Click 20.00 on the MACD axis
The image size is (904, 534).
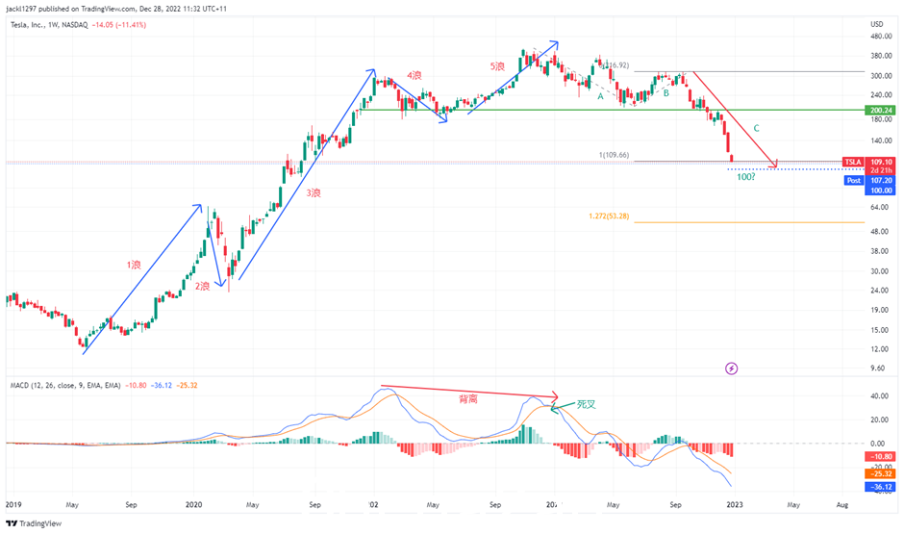878,420
